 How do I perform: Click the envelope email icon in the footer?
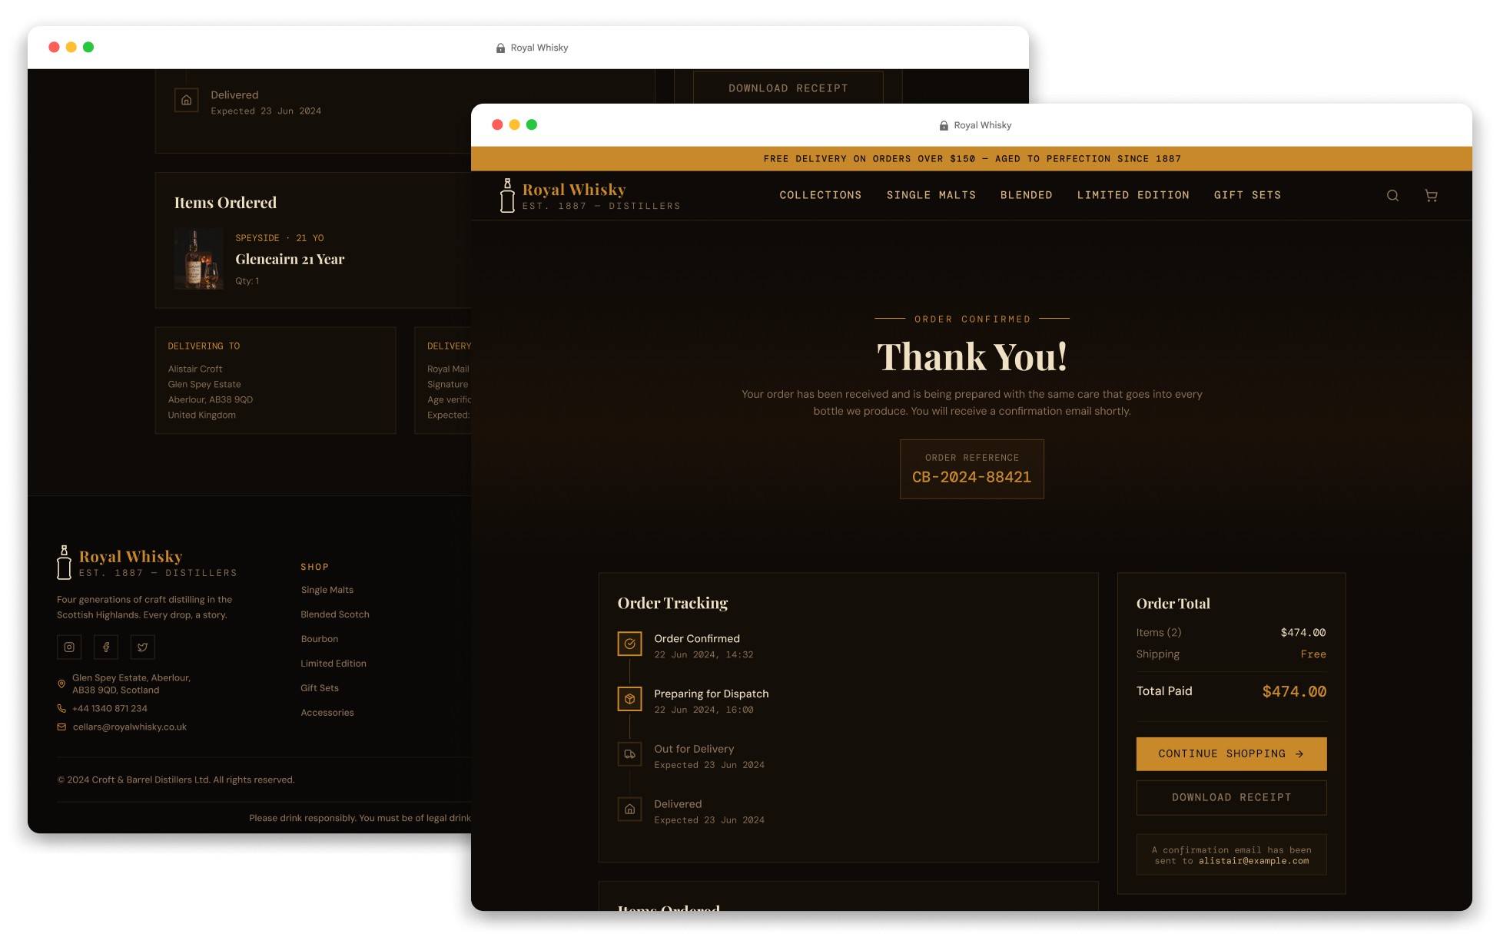tap(61, 727)
